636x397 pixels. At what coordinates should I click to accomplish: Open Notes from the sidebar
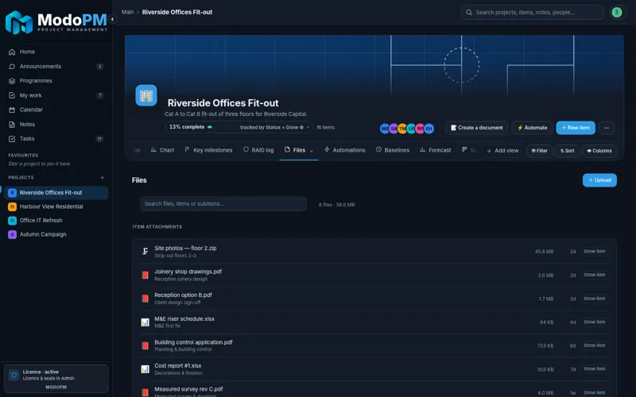(56, 125)
